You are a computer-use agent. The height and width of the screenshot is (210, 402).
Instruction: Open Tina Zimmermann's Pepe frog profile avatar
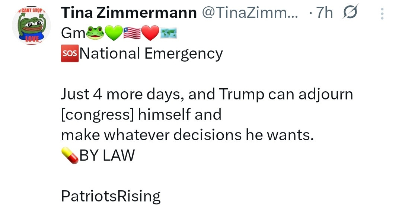pos(31,26)
